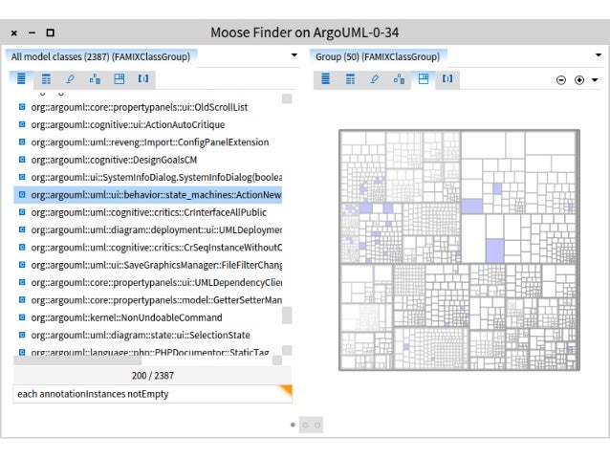Select the list view icon in Group pane
Screen dimensions: 610x458
pyautogui.click(x=326, y=79)
